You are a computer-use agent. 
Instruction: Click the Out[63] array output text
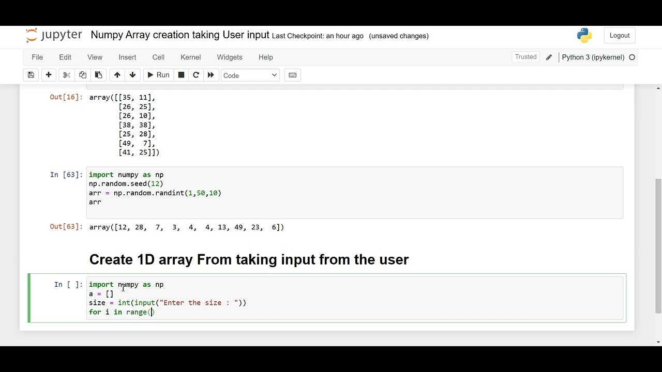[187, 227]
